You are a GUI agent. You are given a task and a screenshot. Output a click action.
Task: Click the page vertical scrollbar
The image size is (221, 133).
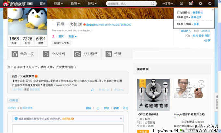219,46
